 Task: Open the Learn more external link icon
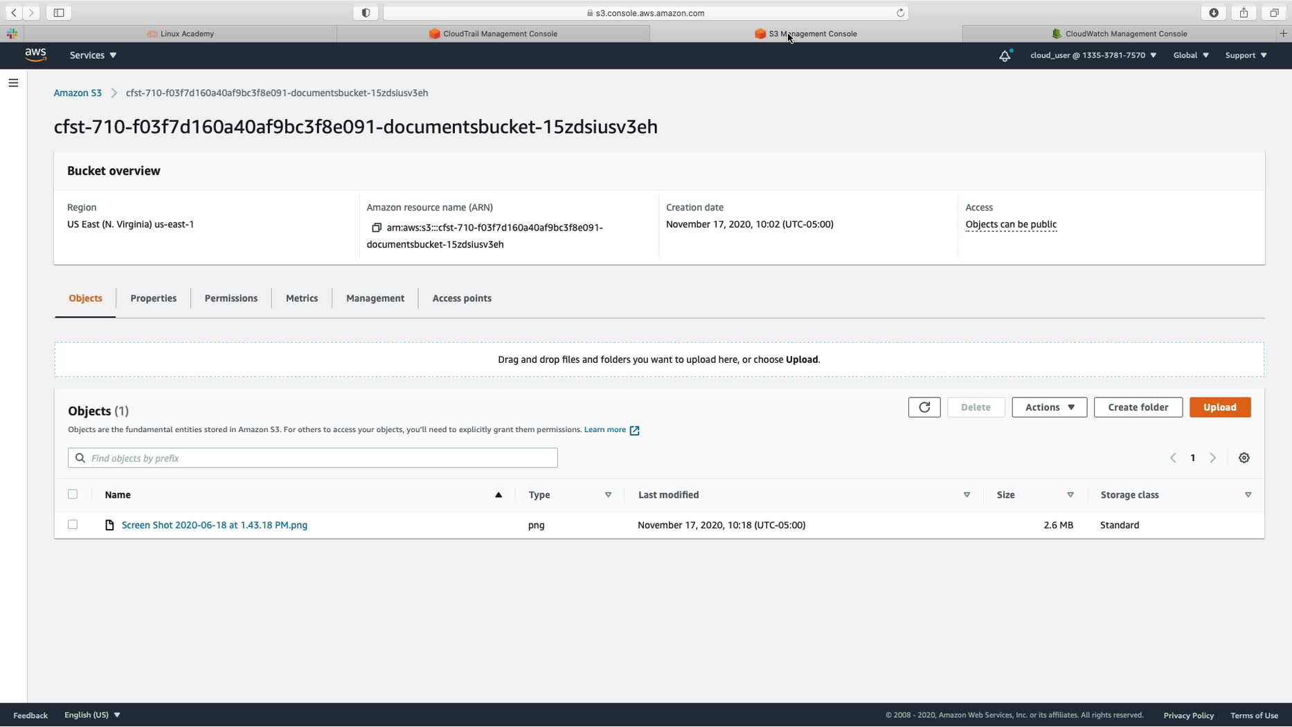[634, 430]
